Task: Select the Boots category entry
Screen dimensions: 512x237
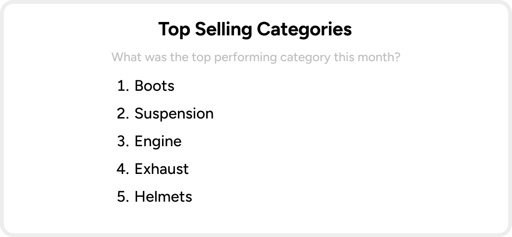Action: click(x=154, y=86)
